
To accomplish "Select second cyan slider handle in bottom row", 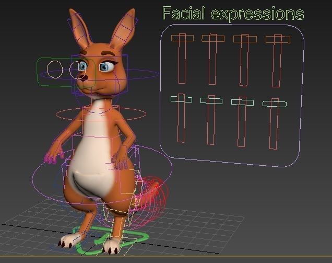I will 211,101.
